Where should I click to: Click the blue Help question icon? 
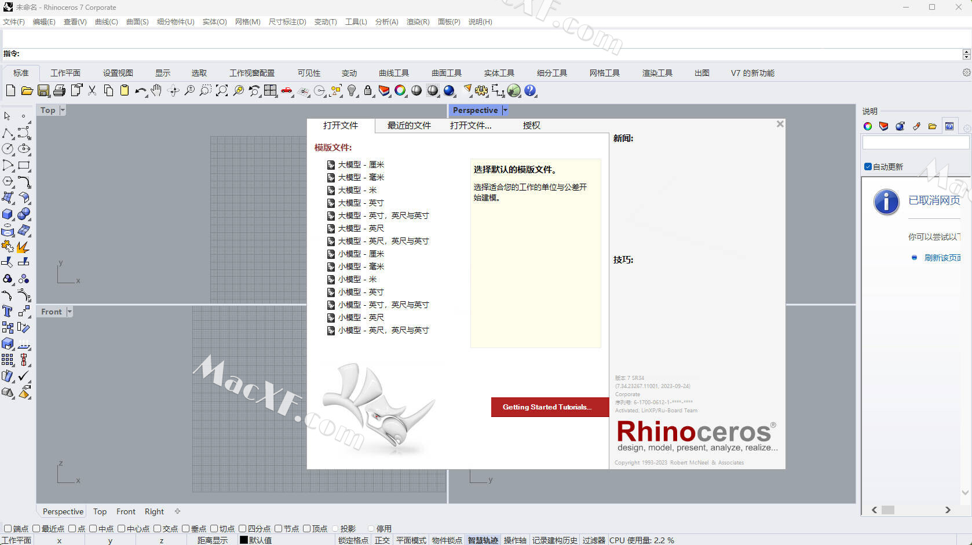(530, 90)
